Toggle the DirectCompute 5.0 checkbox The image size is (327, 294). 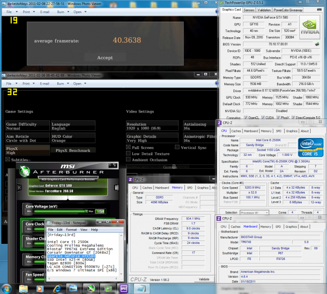[293, 118]
